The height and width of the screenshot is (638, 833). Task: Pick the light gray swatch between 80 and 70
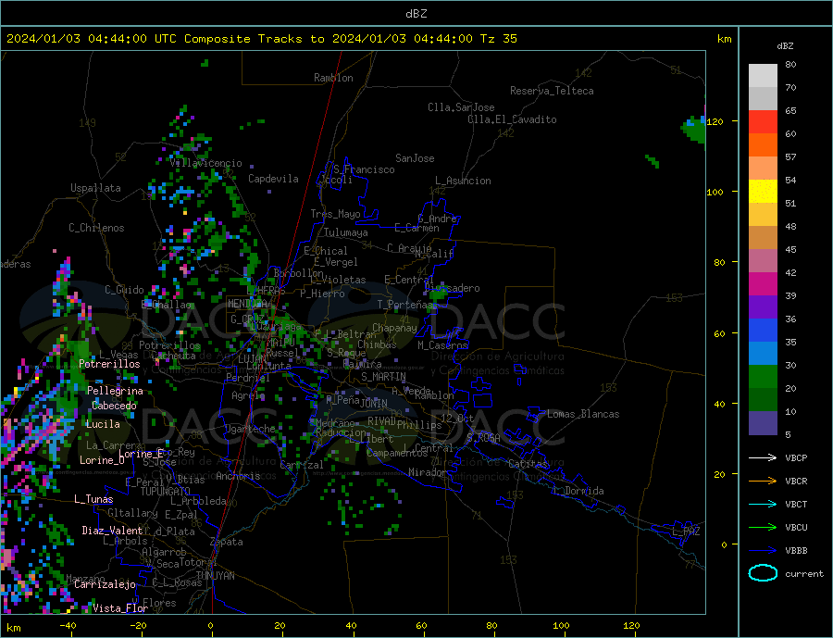(x=763, y=76)
